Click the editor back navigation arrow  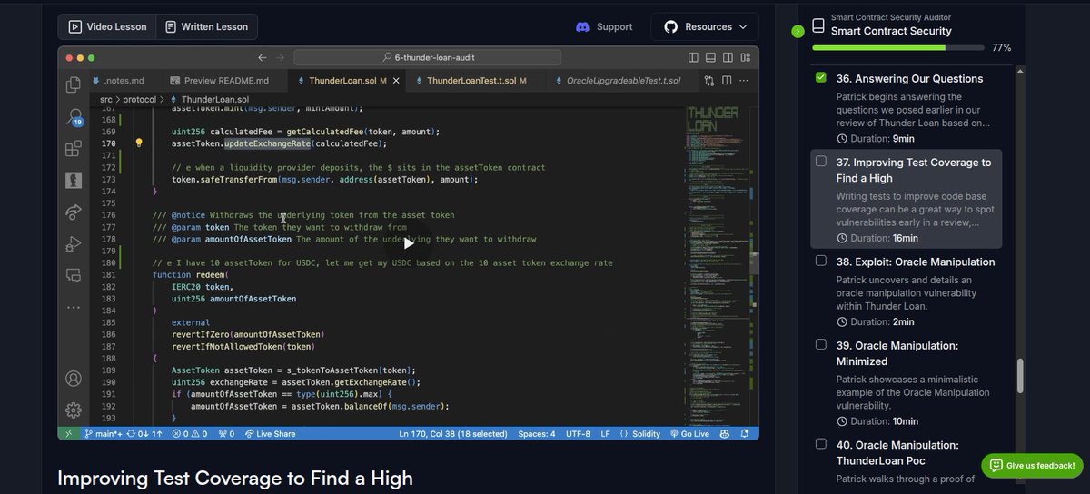point(263,57)
